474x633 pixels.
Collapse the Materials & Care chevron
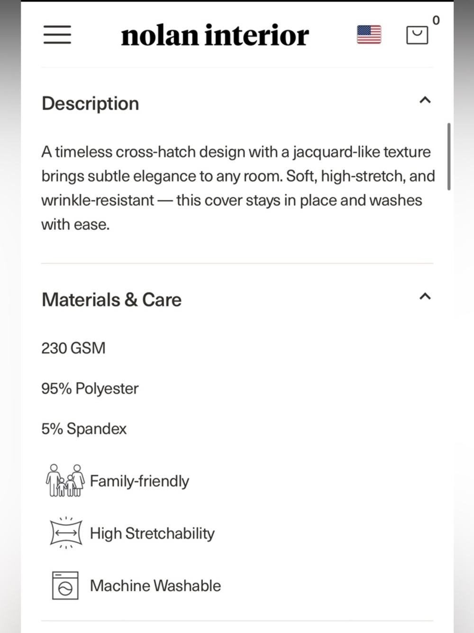point(425,296)
